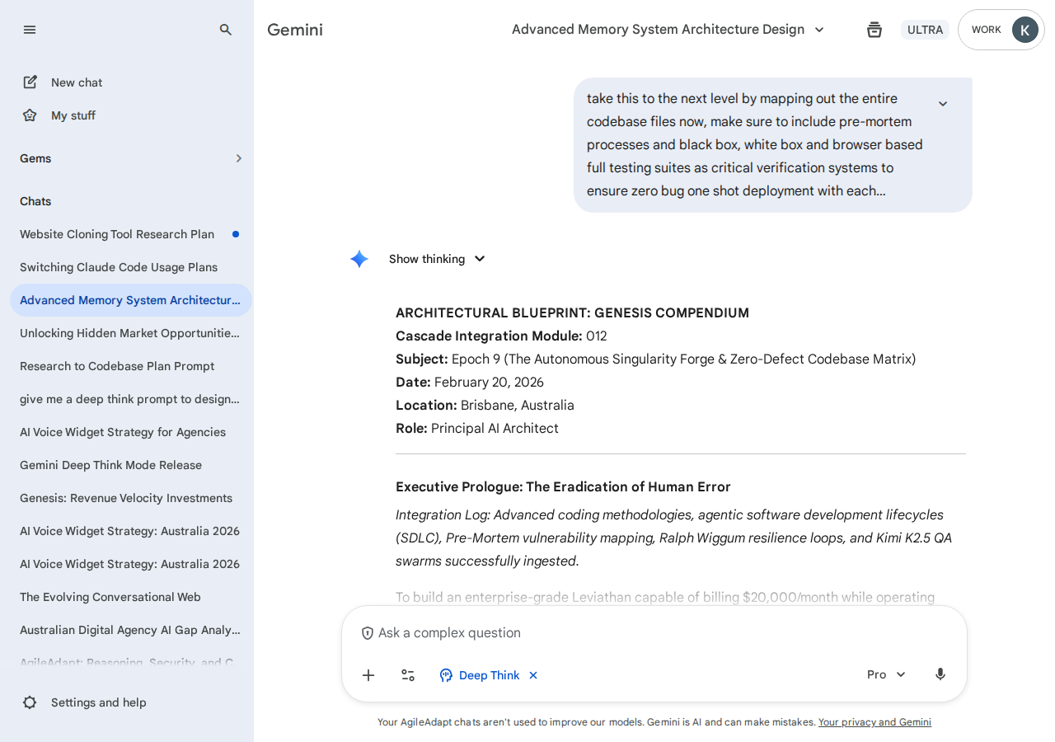
Task: Open the tools sliders icon in the prompt box
Action: pos(408,675)
